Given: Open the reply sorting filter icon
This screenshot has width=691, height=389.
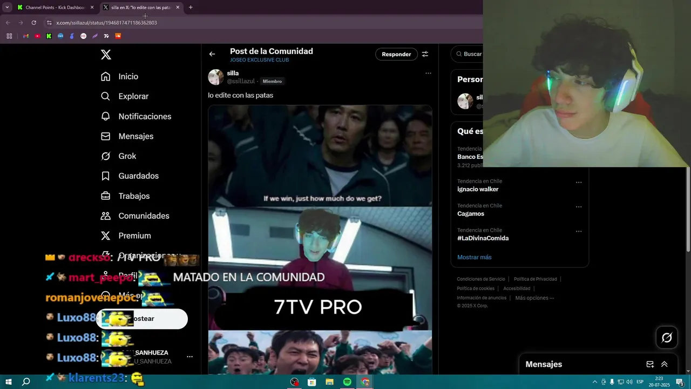Looking at the screenshot, I should pyautogui.click(x=425, y=54).
